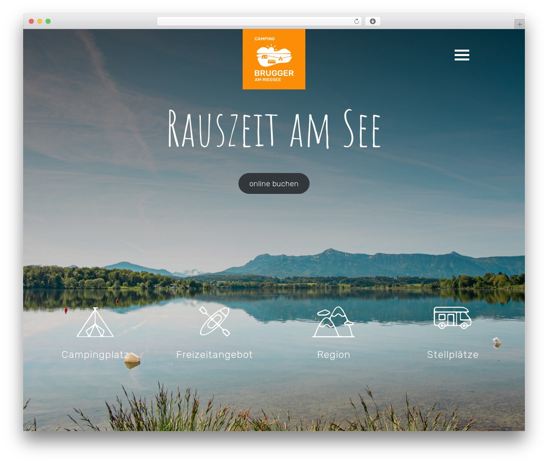Click the kayak and paddle icon

coord(214,321)
